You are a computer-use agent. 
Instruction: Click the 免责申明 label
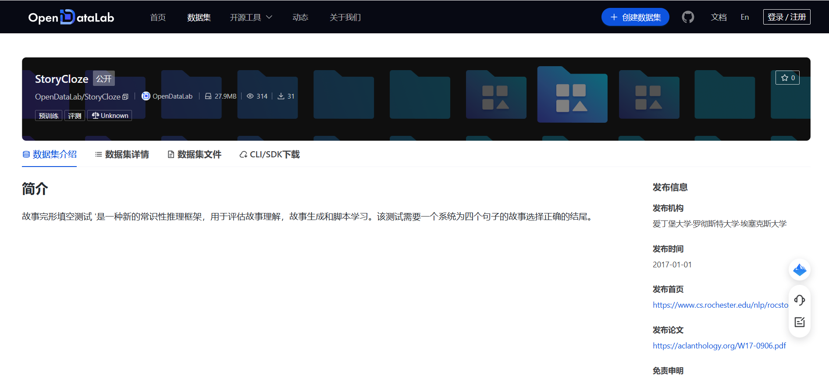(668, 371)
